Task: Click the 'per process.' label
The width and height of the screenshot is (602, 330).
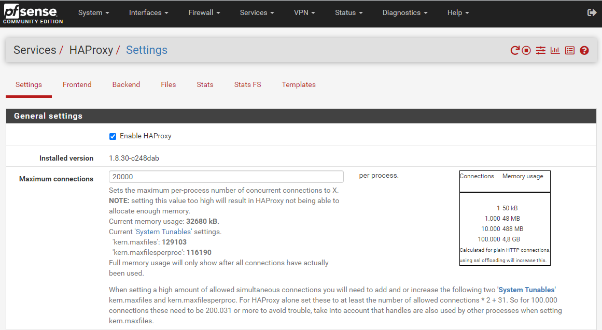Action: coord(379,175)
